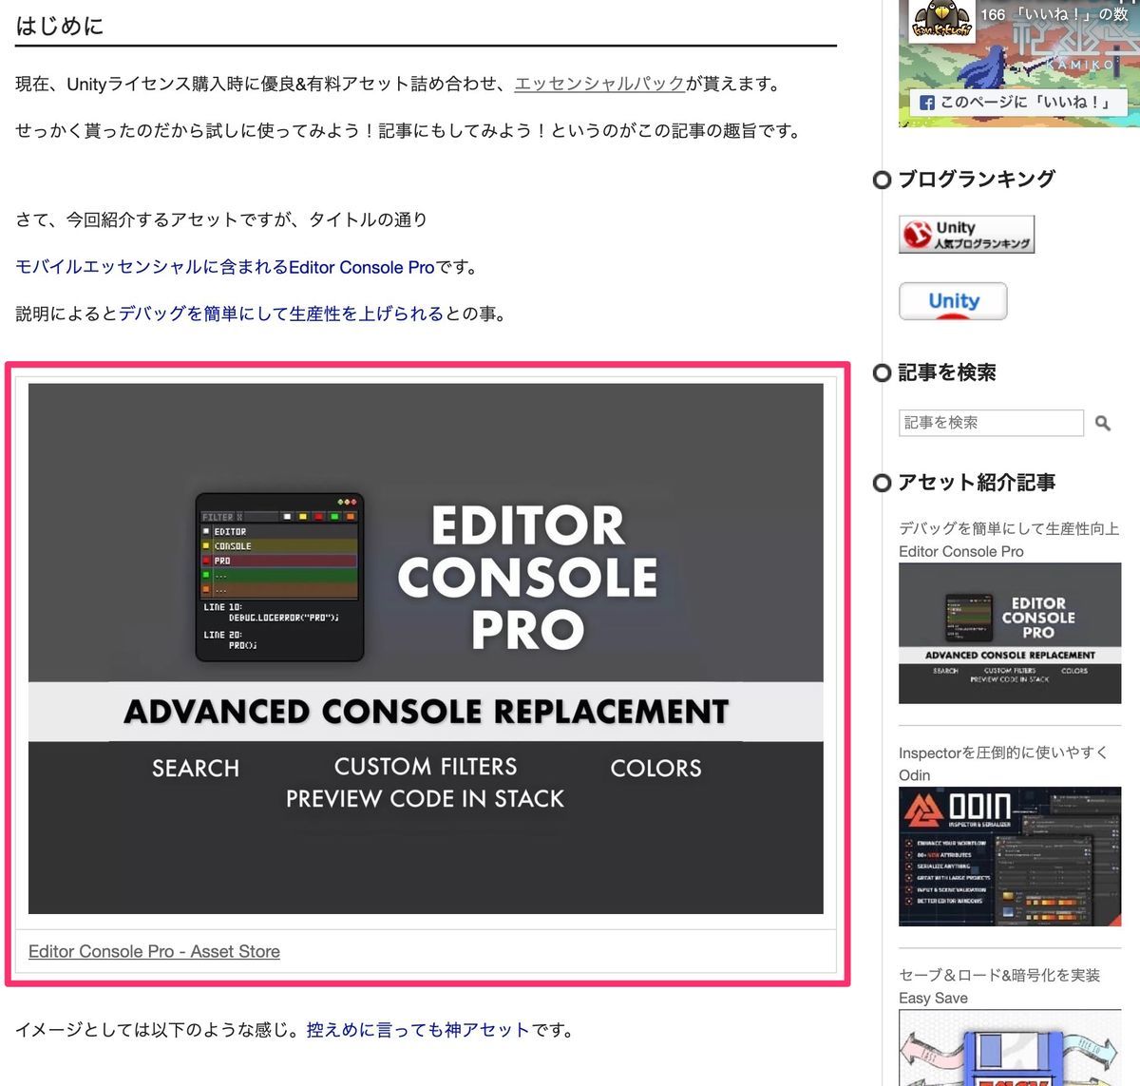
Task: Open Inspectorを圧倒的に使いやすく Odin article link
Action: (x=1003, y=764)
